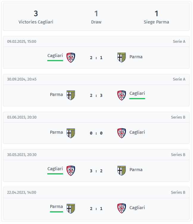
Task: Click Parma crest in 30.09.2024 match
Action: point(71,95)
